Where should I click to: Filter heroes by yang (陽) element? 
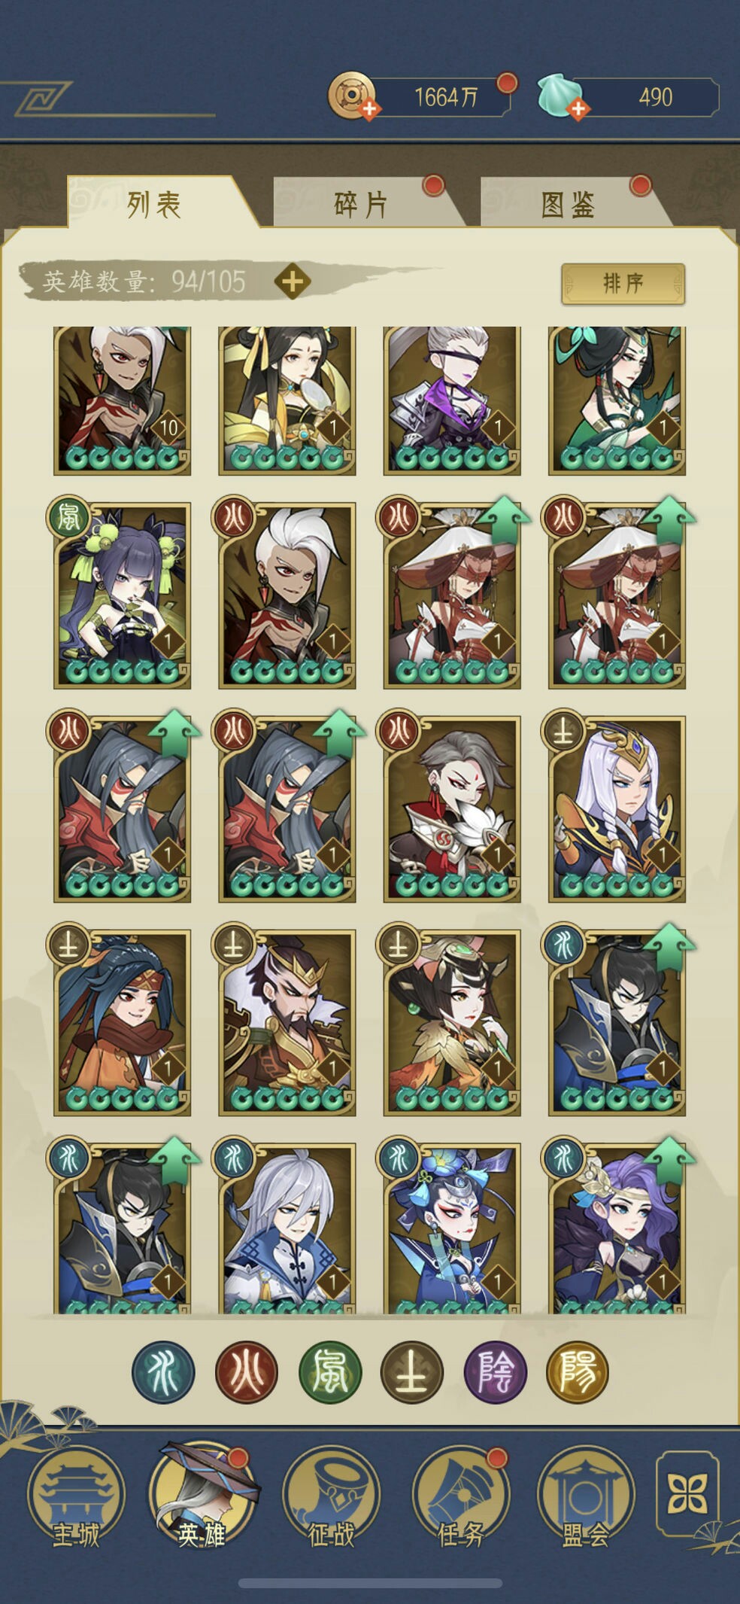click(x=578, y=1371)
